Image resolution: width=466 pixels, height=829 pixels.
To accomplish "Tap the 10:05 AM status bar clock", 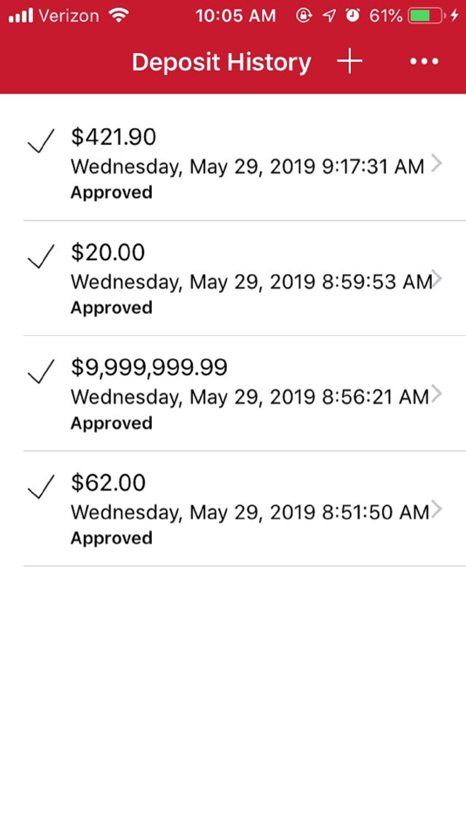I will tap(236, 16).
